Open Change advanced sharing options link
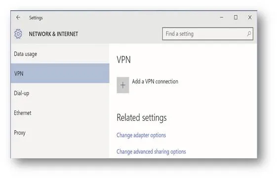The image size is (278, 179). click(x=151, y=151)
